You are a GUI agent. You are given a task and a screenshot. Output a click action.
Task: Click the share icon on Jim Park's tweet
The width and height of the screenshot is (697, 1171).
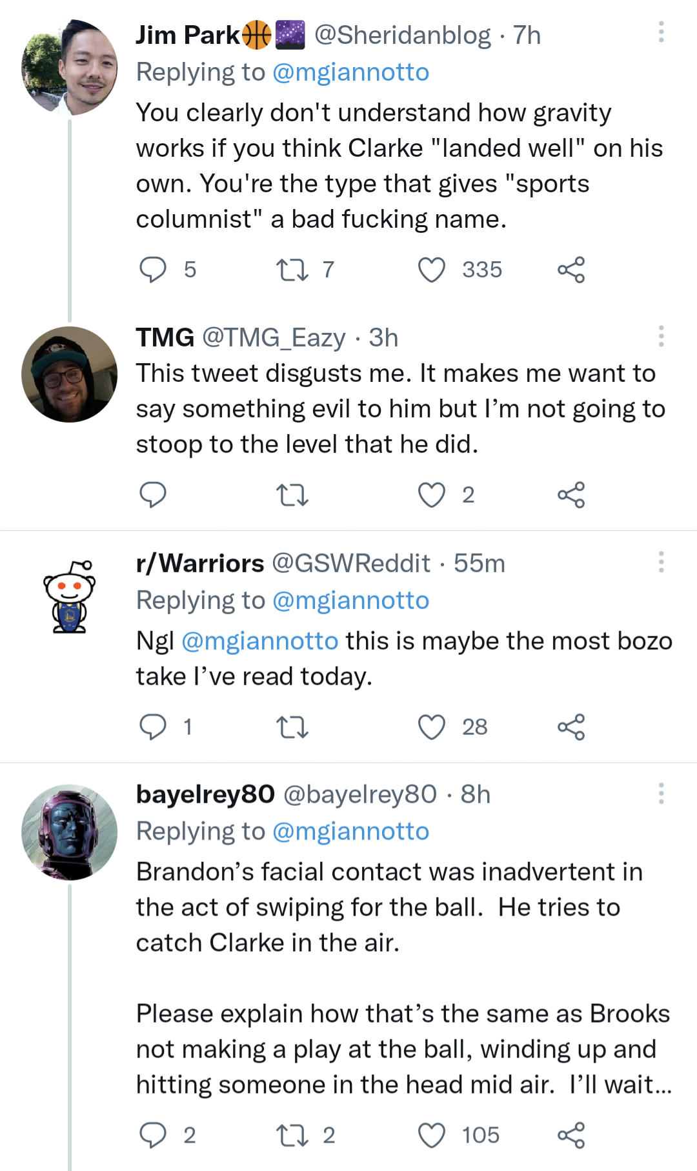pos(577,269)
